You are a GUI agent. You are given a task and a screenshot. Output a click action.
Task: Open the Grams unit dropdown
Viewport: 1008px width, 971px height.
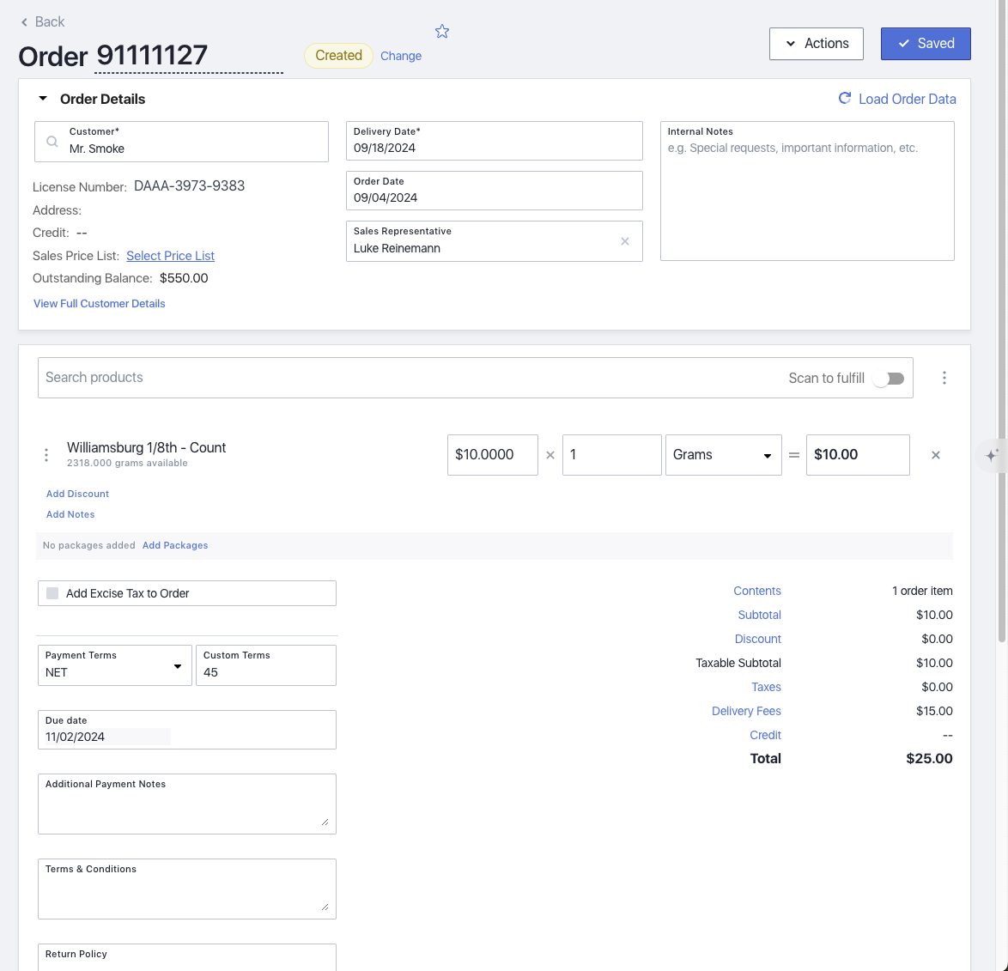tap(723, 455)
